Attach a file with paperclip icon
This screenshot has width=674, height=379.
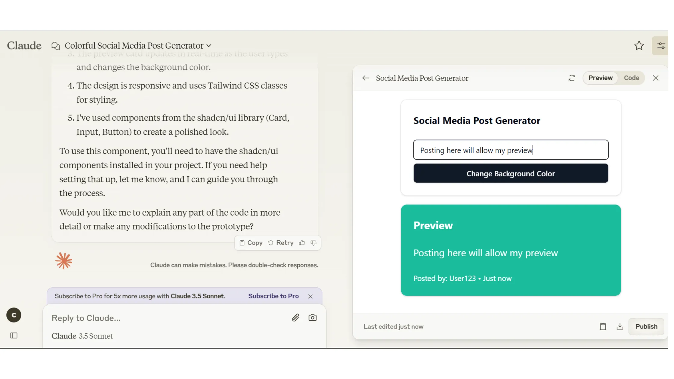(295, 318)
